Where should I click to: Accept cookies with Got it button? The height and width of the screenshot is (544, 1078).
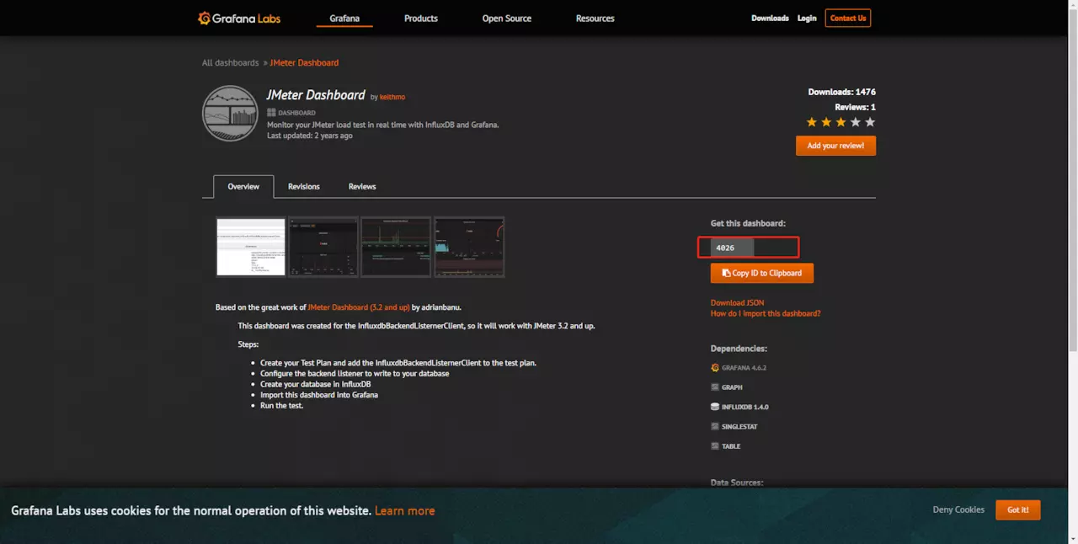pos(1018,509)
